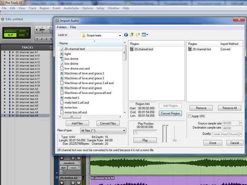
Task: Click the Pro Tools LE title bar icon
Action: pyautogui.click(x=2, y=3)
